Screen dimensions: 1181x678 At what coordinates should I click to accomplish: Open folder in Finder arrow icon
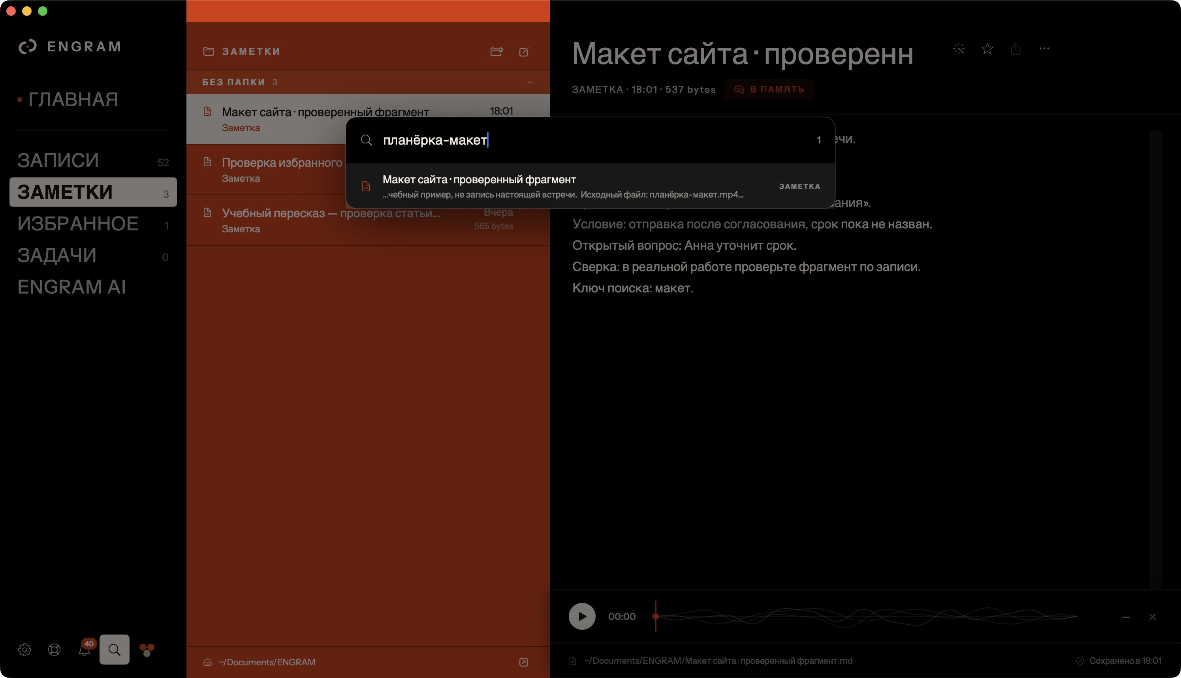pos(524,662)
